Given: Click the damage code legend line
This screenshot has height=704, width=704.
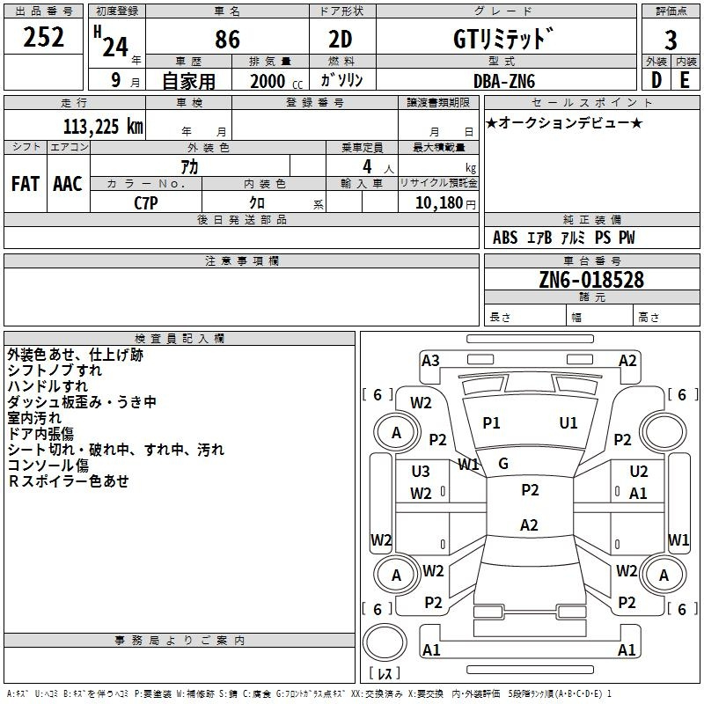Looking at the screenshot, I should tap(309, 693).
